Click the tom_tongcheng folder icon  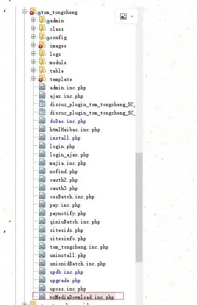33,11
